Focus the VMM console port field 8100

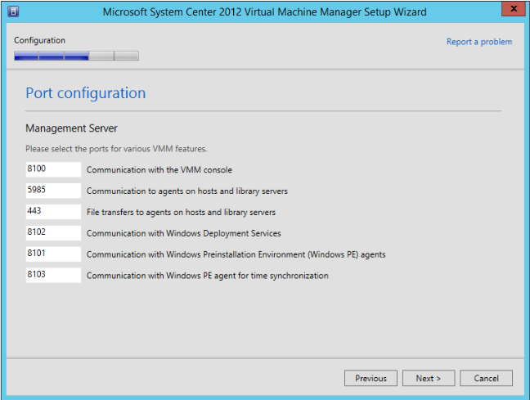pyautogui.click(x=53, y=169)
